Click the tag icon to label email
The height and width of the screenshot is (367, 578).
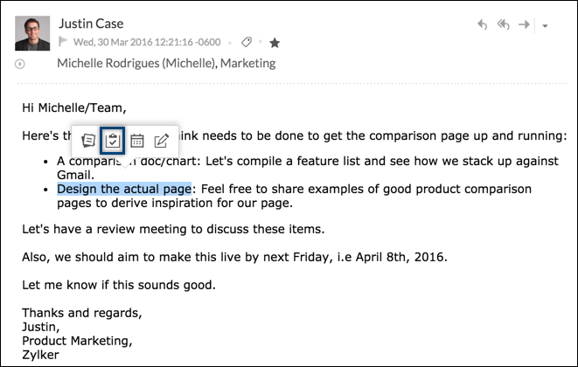pos(247,41)
